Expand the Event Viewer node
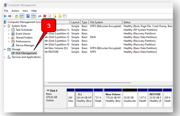This screenshot has height=116, width=180. point(9,34)
